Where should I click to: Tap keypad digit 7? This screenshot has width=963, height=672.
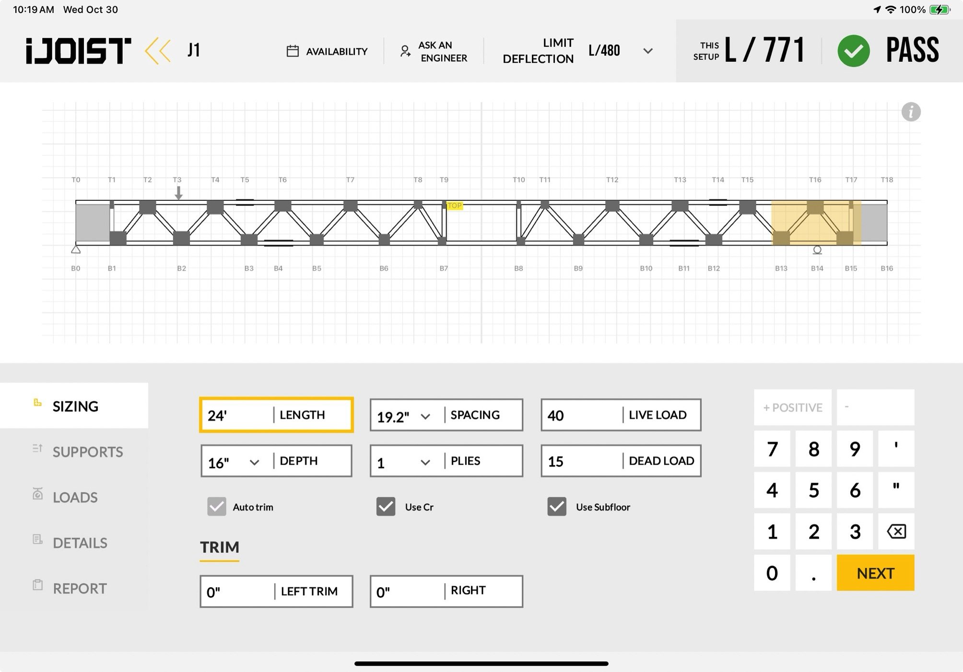772,449
